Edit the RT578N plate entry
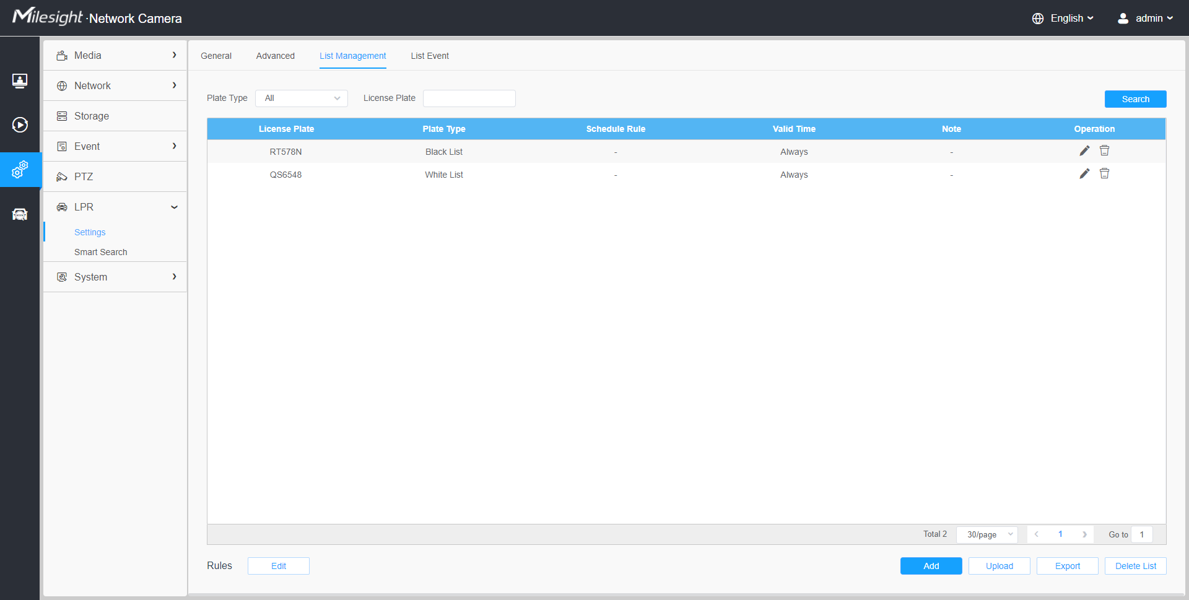The width and height of the screenshot is (1189, 600). click(x=1084, y=151)
